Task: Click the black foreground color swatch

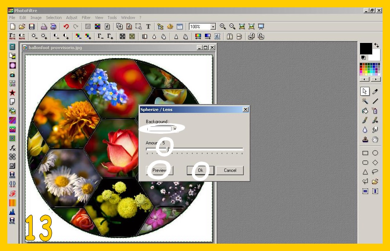Action: 365,48
